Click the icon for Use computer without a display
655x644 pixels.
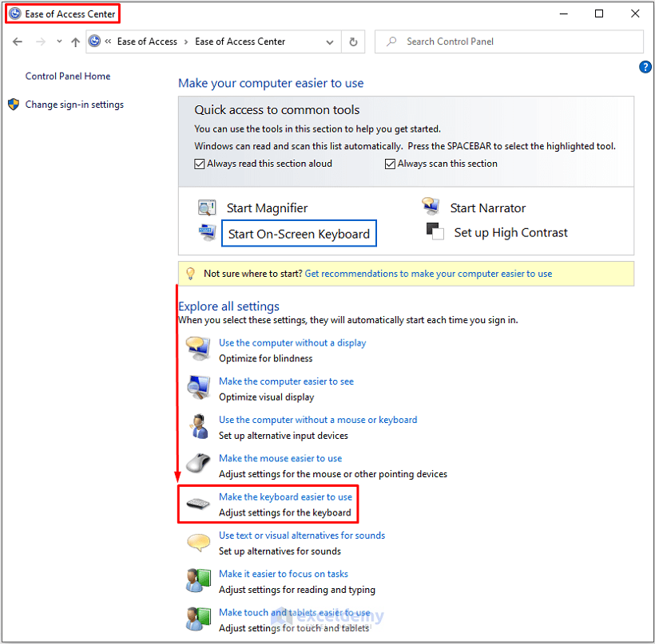point(198,349)
